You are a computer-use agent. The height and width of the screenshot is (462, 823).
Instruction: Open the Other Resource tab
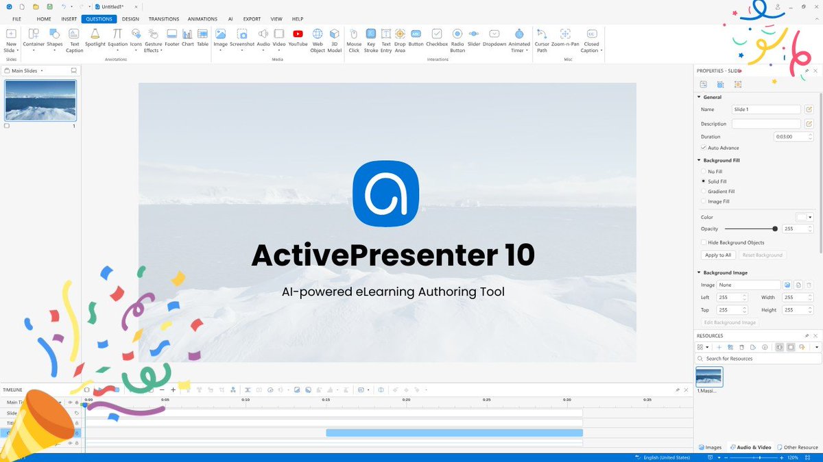coord(798,448)
